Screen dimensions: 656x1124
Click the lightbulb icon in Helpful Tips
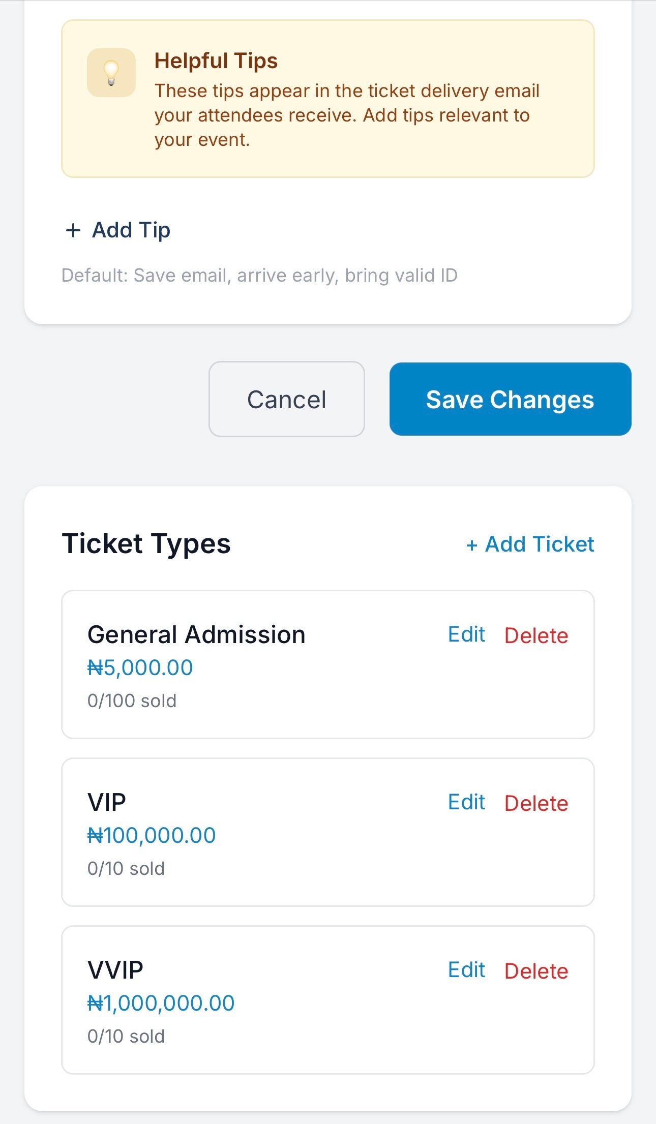[x=111, y=73]
